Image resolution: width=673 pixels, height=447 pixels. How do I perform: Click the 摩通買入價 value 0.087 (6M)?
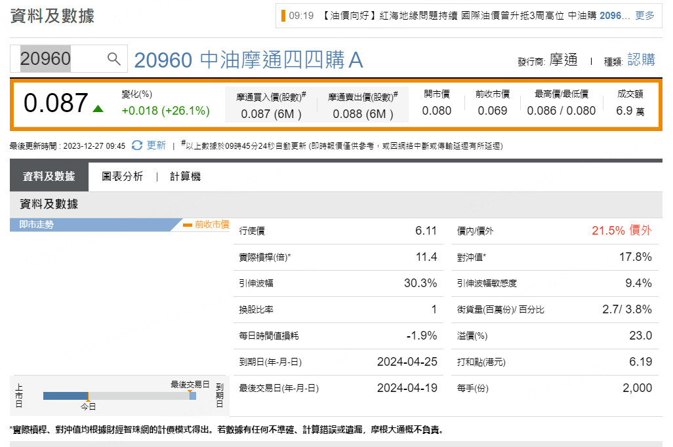click(x=272, y=114)
